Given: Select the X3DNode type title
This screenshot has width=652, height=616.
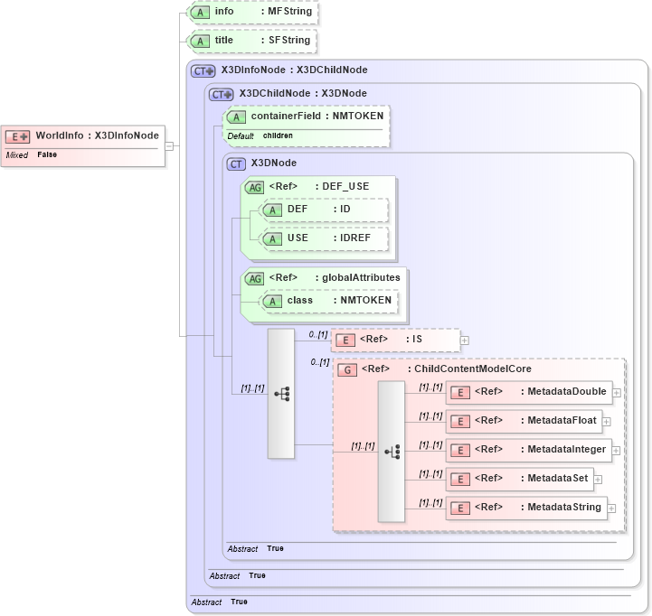Looking at the screenshot, I should coord(274,163).
